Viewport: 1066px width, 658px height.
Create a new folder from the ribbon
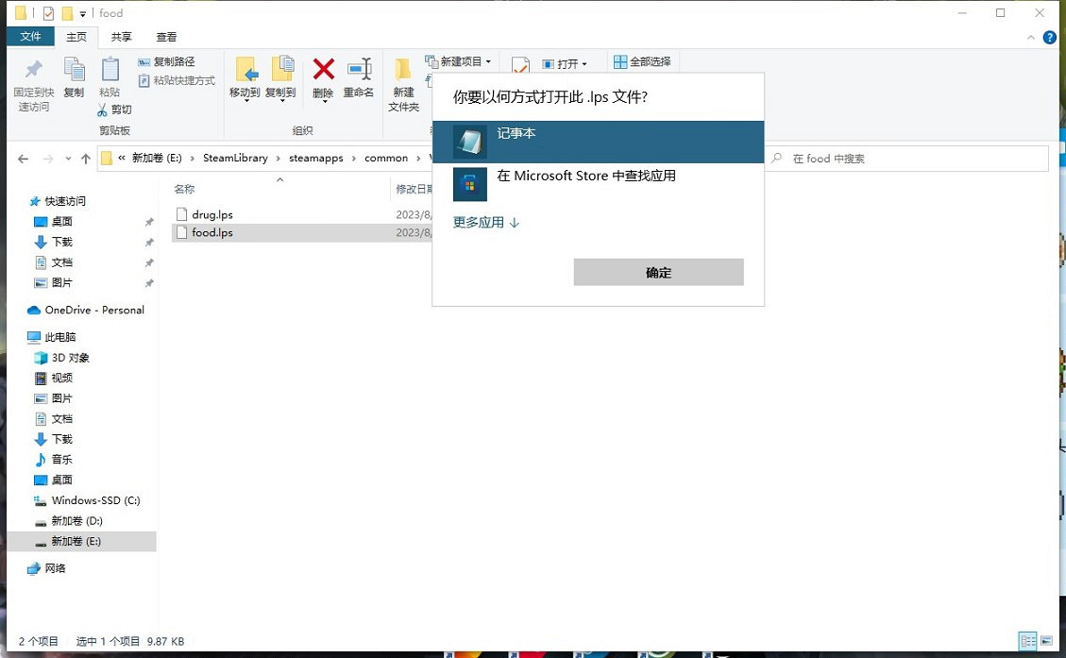pos(404,82)
